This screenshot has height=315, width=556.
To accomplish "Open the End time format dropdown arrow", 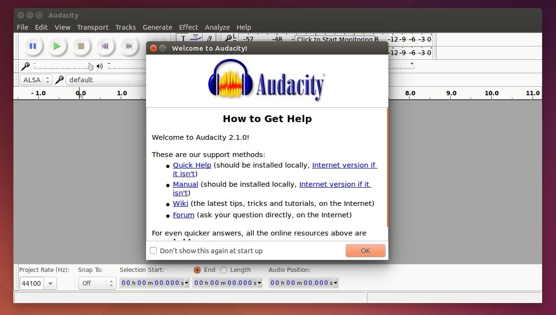I will click(260, 283).
